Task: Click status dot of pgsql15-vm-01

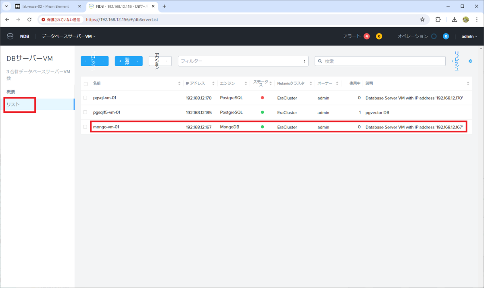Action: (263, 112)
